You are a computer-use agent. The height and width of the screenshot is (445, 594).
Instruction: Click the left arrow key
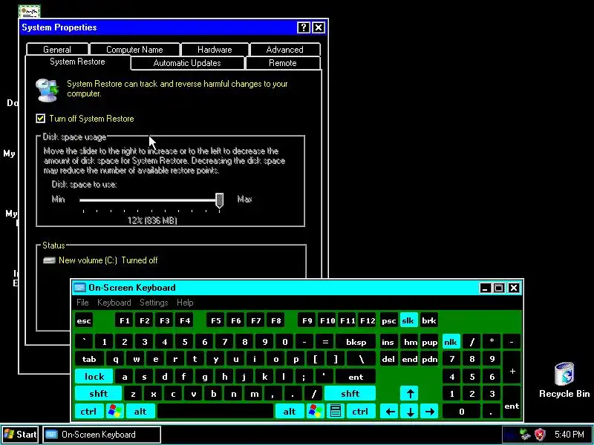pyautogui.click(x=390, y=412)
